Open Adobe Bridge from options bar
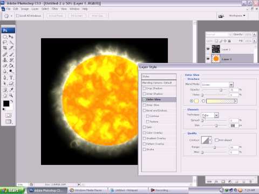259x194 pixels. (x=221, y=16)
